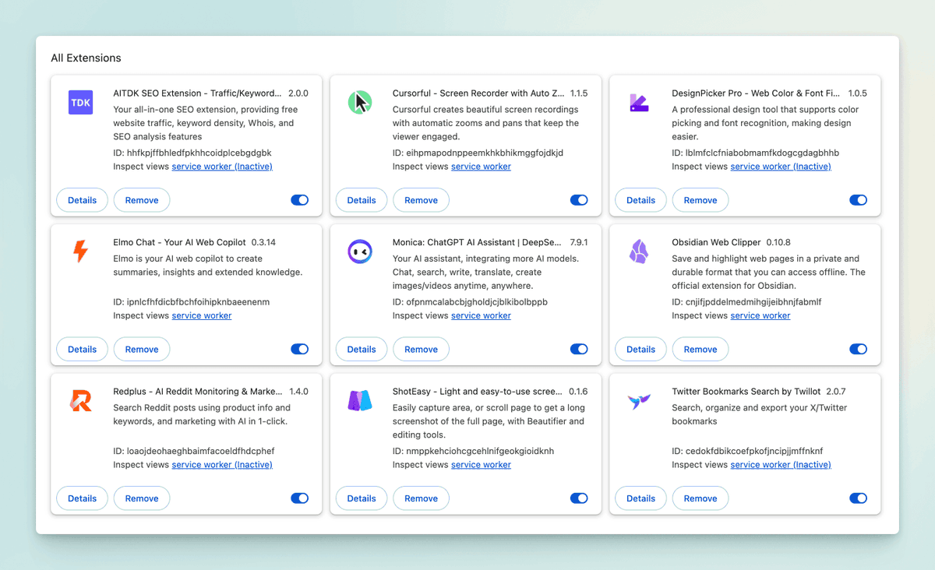
Task: Remove the DesignPicker Pro extension
Action: [x=700, y=200]
